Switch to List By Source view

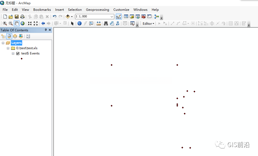(x=9, y=36)
